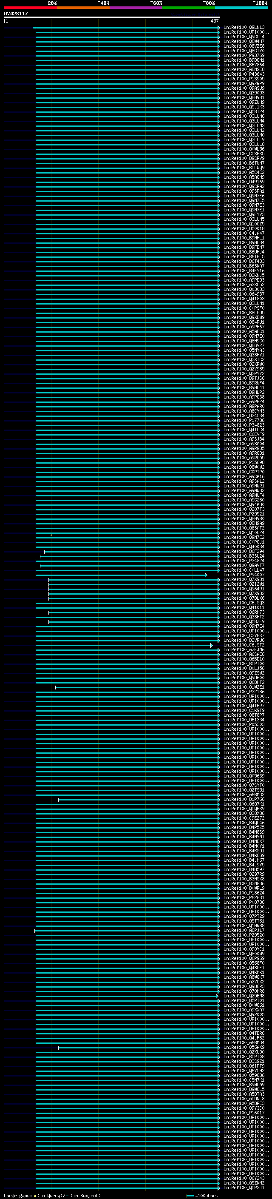Screen dimensions: 272x1199
Task: Select hit label UniRef100_B2VRU6
Action: 244,640
